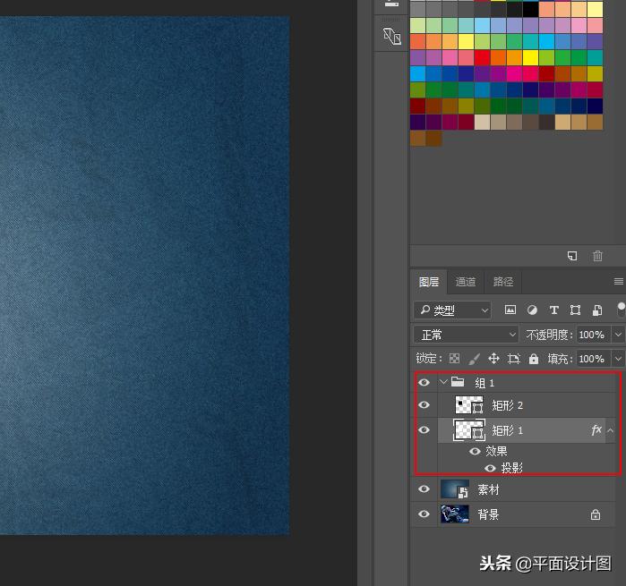Viewport: 626px width, 586px height.
Task: Hide the 素材 layer
Action: [x=424, y=489]
